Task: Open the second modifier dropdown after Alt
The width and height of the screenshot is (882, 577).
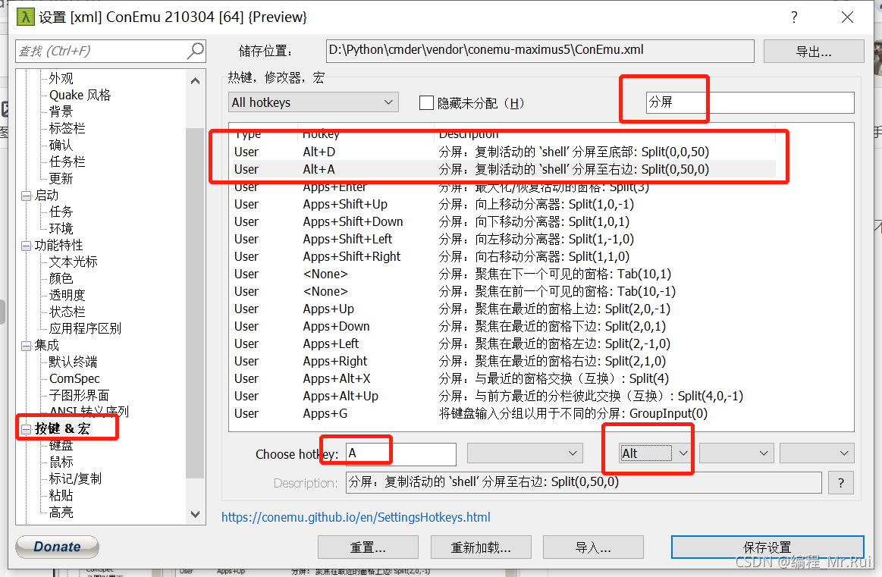Action: click(736, 453)
